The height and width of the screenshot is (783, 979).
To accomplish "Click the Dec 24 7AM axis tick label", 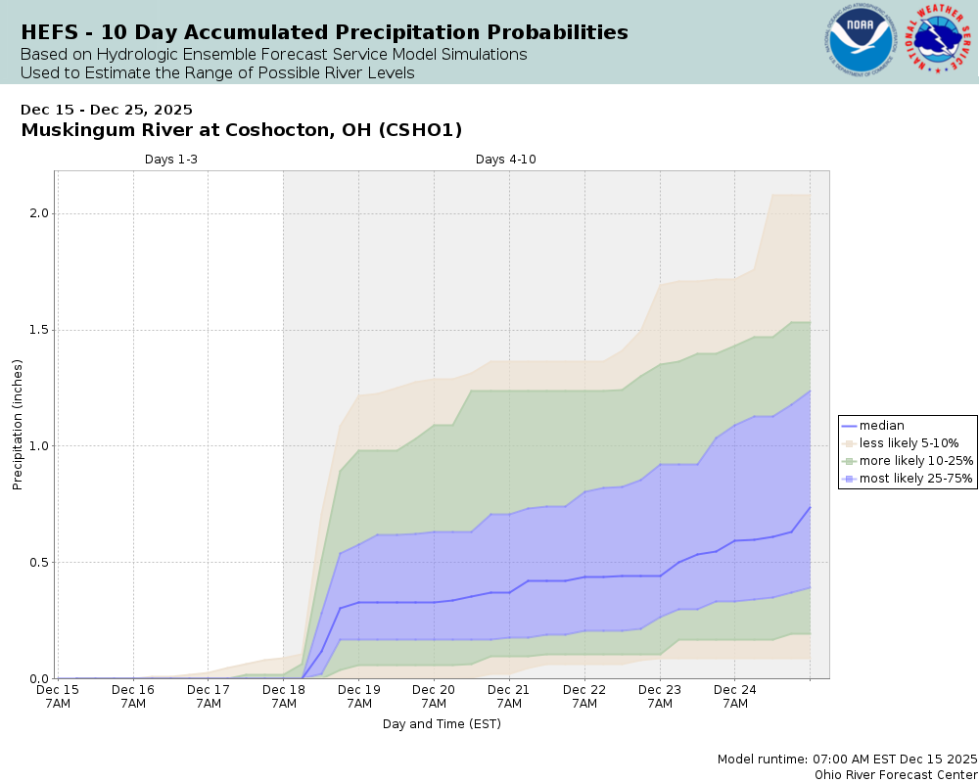I will tap(735, 696).
